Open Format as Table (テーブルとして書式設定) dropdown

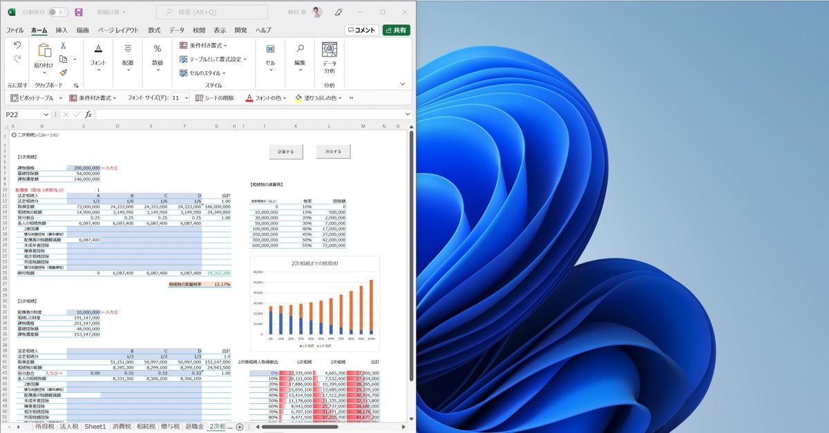(213, 59)
